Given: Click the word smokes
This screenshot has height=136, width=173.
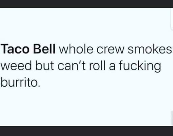Looking at the screenshot, I should (x=150, y=49).
